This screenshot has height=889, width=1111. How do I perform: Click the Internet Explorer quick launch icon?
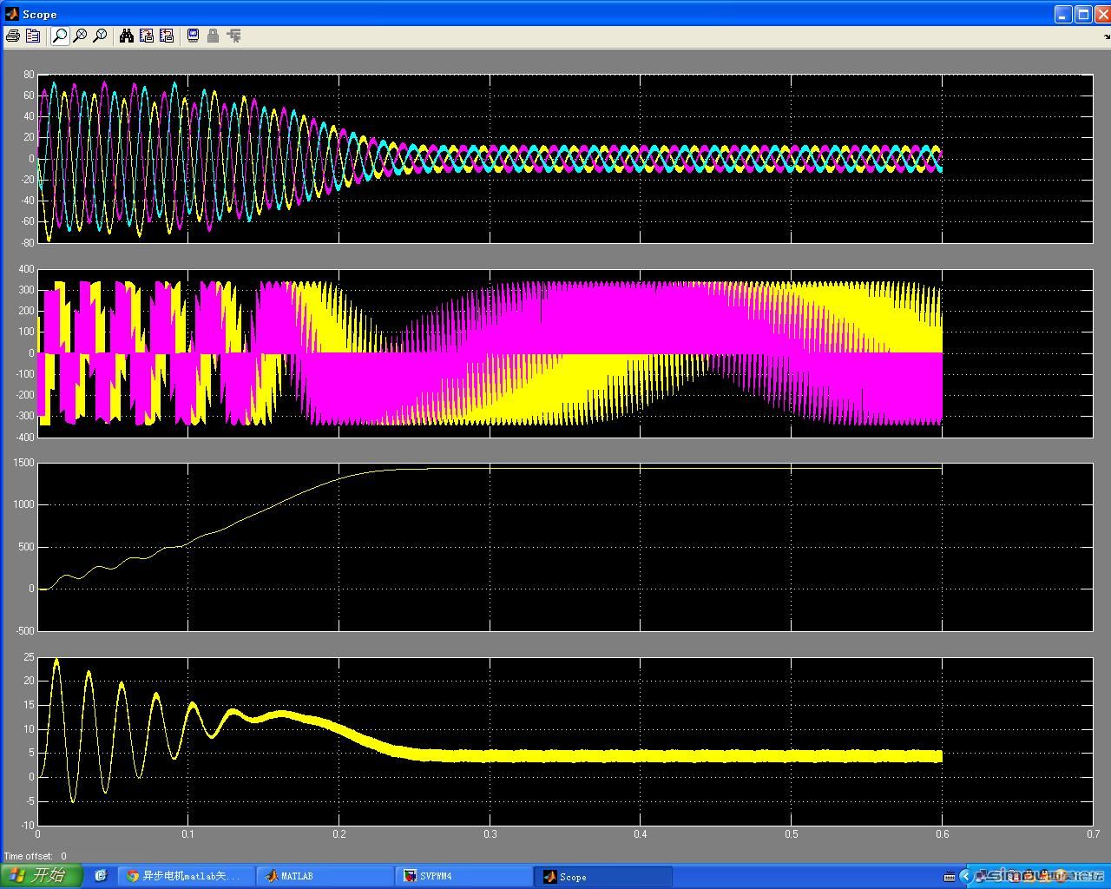[x=101, y=876]
